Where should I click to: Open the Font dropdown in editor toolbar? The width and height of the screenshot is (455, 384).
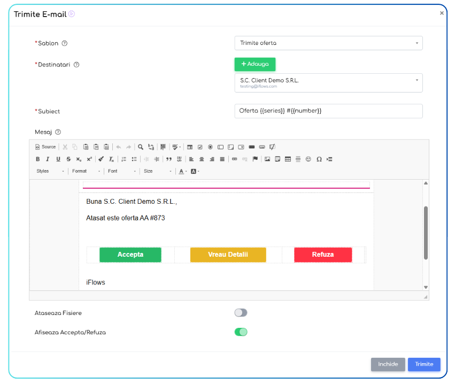[x=122, y=171]
